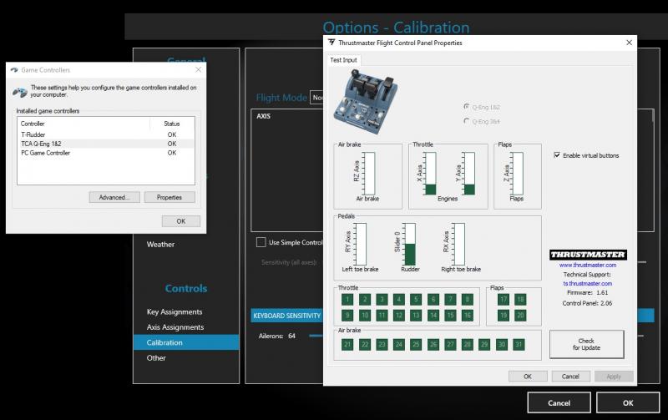Open the Other controls menu item
The width and height of the screenshot is (668, 420).
tap(156, 358)
